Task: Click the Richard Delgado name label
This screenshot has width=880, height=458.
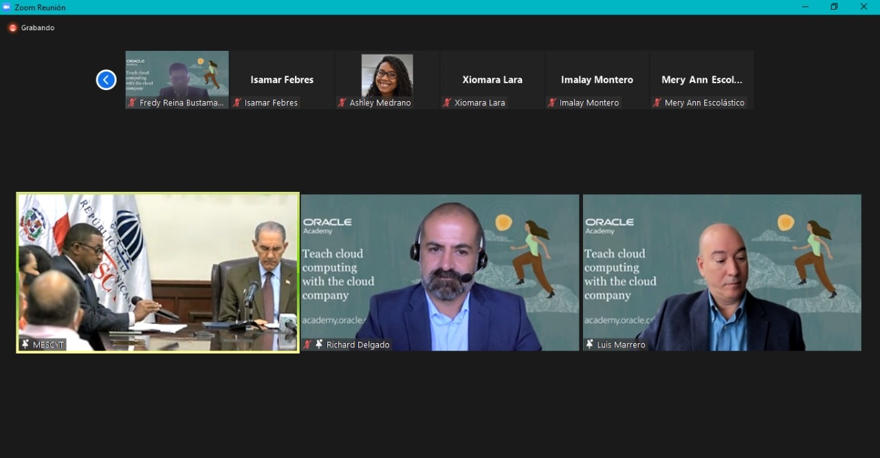Action: (357, 345)
